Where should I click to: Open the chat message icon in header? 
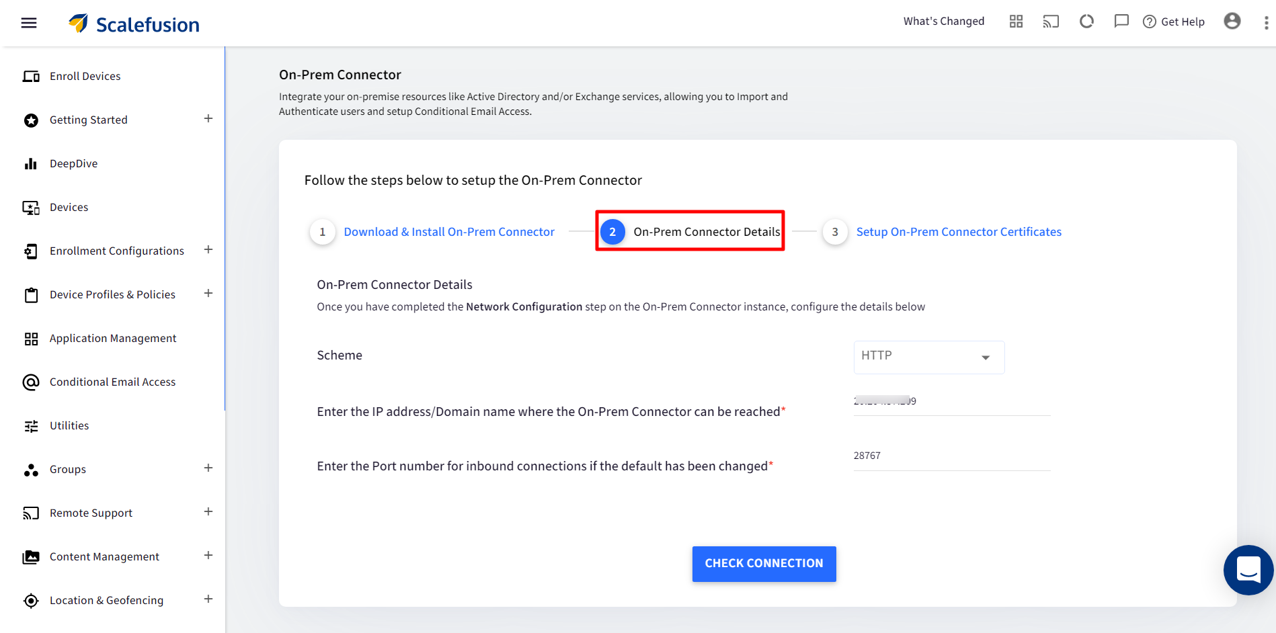coord(1121,22)
